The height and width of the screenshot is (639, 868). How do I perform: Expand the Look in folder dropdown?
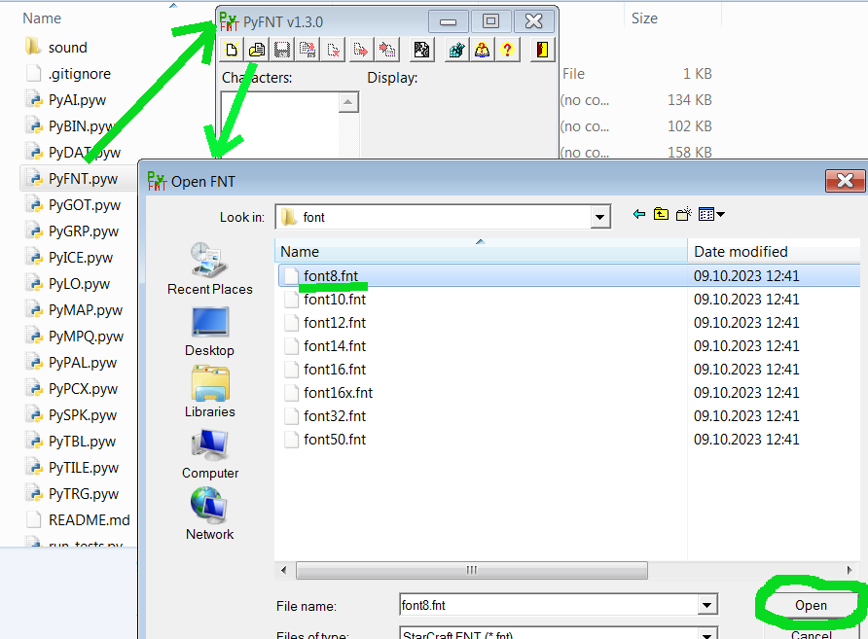tap(599, 217)
